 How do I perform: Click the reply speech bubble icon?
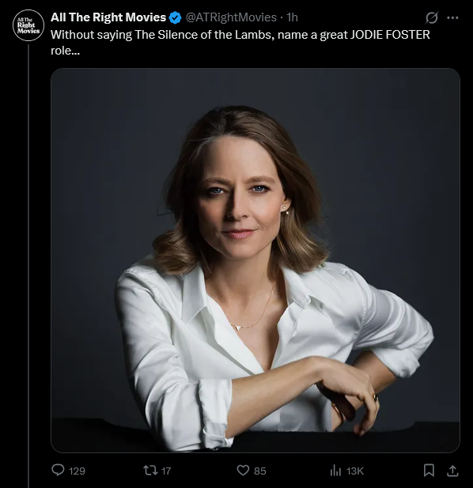58,470
